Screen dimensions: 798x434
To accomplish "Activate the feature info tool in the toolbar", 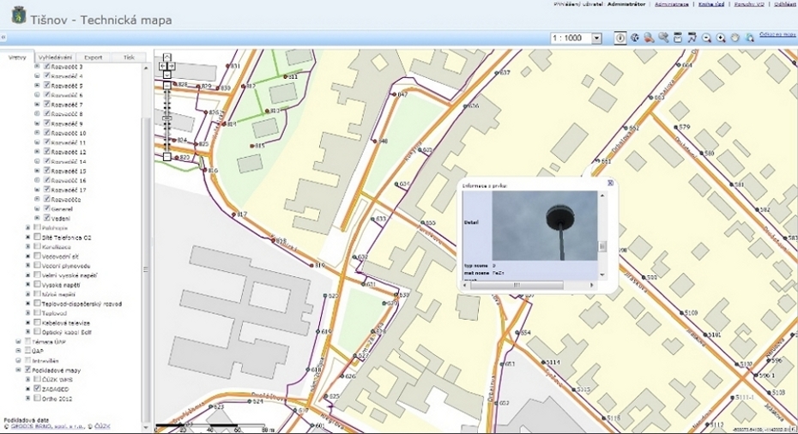I will pyautogui.click(x=620, y=38).
